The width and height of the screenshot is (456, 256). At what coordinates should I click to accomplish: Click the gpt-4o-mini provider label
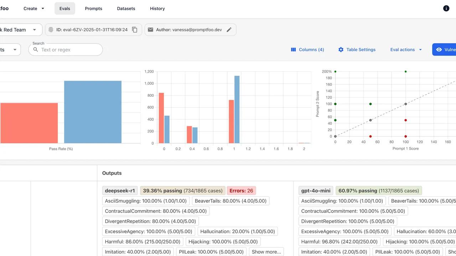316,191
